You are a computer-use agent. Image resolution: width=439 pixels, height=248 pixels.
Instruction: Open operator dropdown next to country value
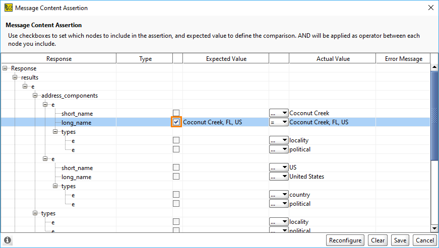pyautogui.click(x=279, y=194)
